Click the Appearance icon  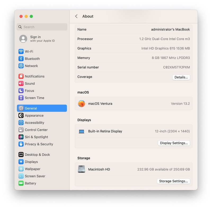point(21,115)
